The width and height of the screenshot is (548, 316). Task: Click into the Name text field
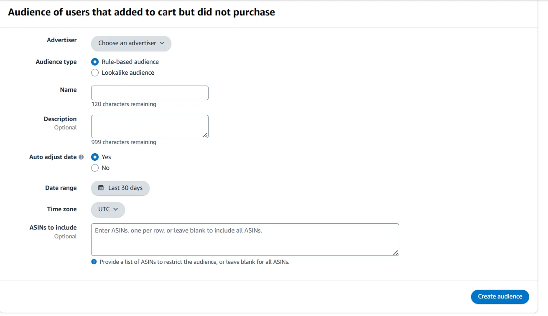point(150,93)
